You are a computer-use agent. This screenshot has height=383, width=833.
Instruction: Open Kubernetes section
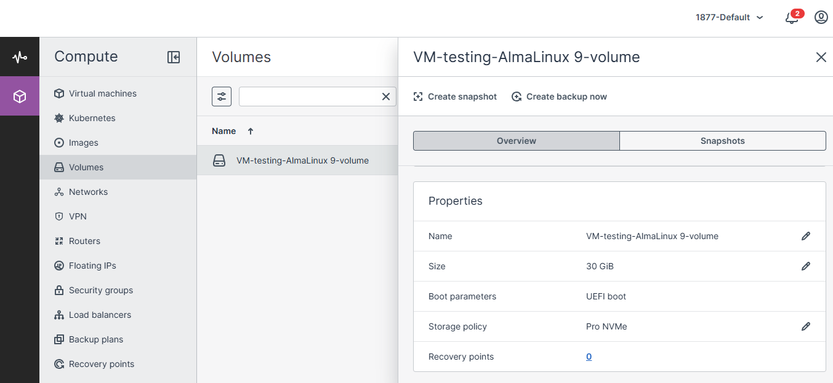coord(118,118)
